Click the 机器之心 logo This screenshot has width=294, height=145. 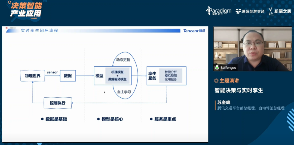pos(280,11)
